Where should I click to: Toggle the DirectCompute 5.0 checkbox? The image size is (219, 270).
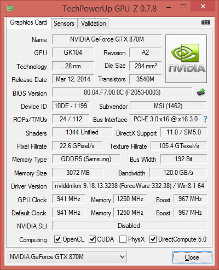(x=153, y=239)
